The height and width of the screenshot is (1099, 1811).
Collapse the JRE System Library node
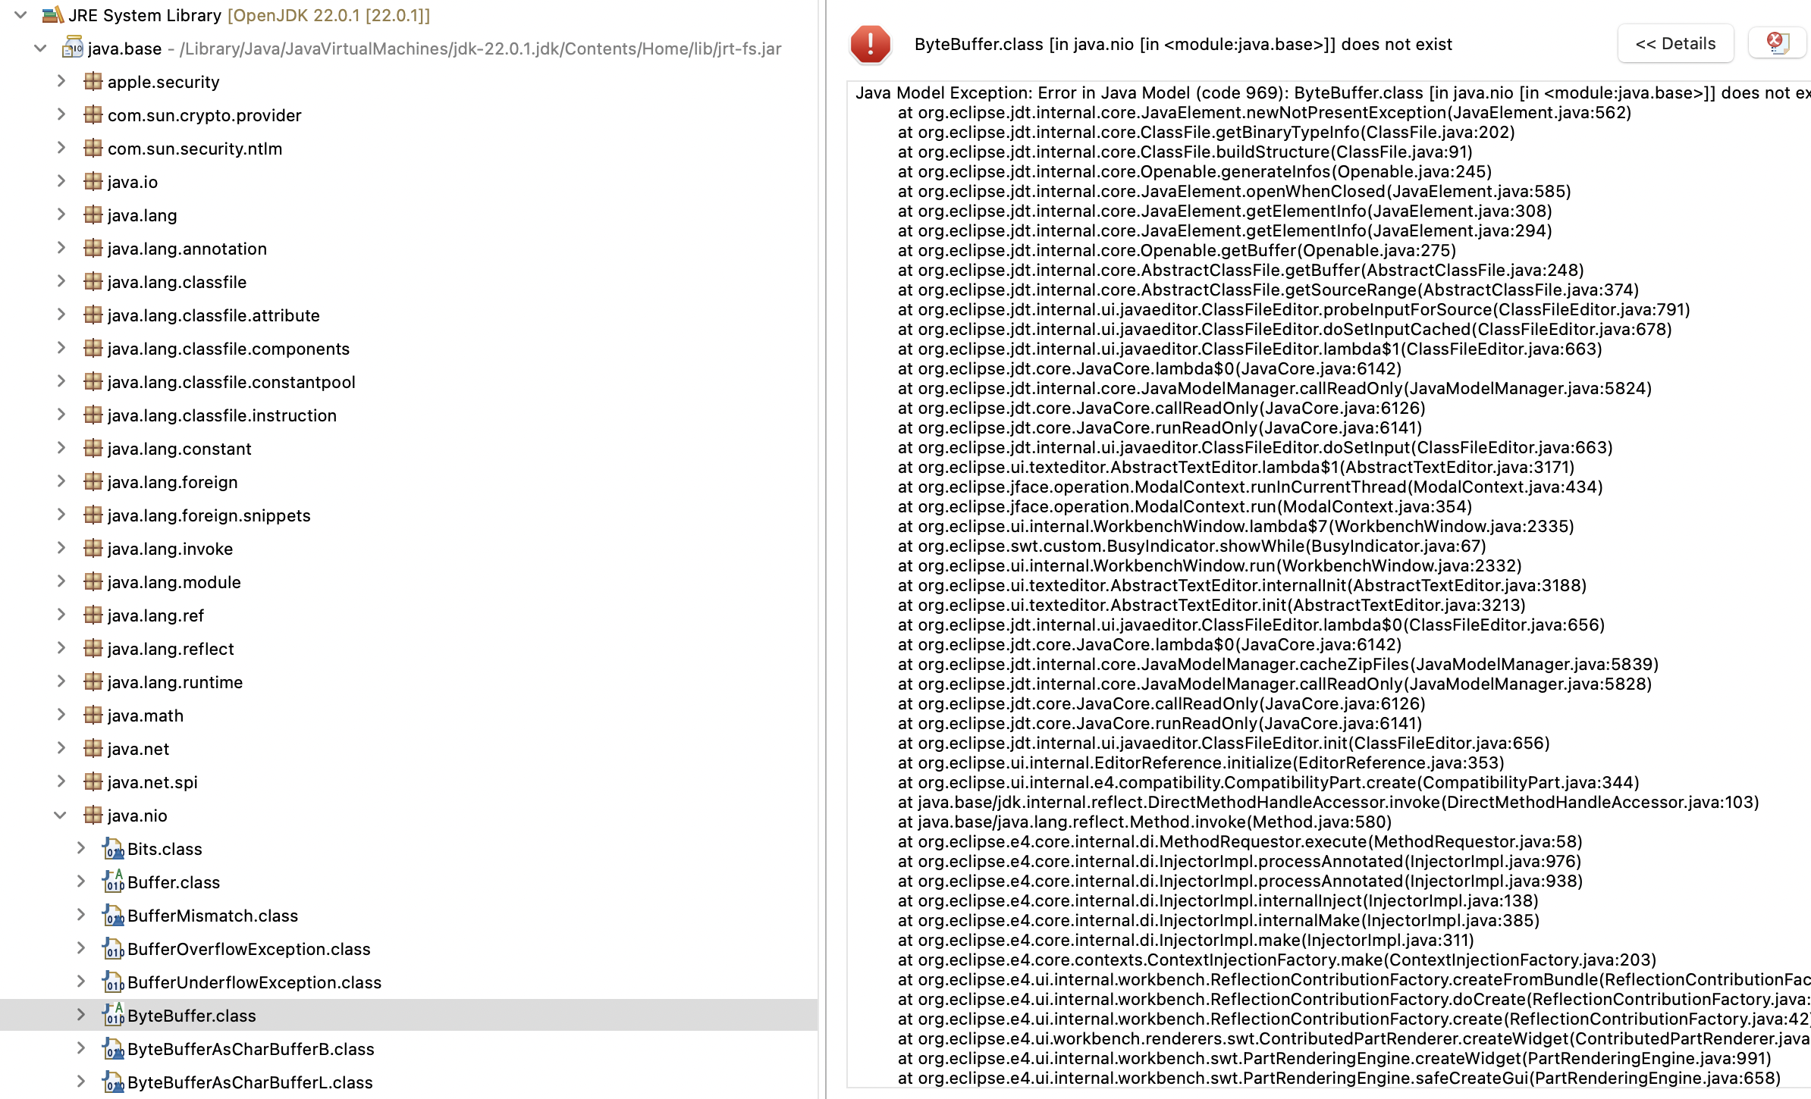point(21,15)
